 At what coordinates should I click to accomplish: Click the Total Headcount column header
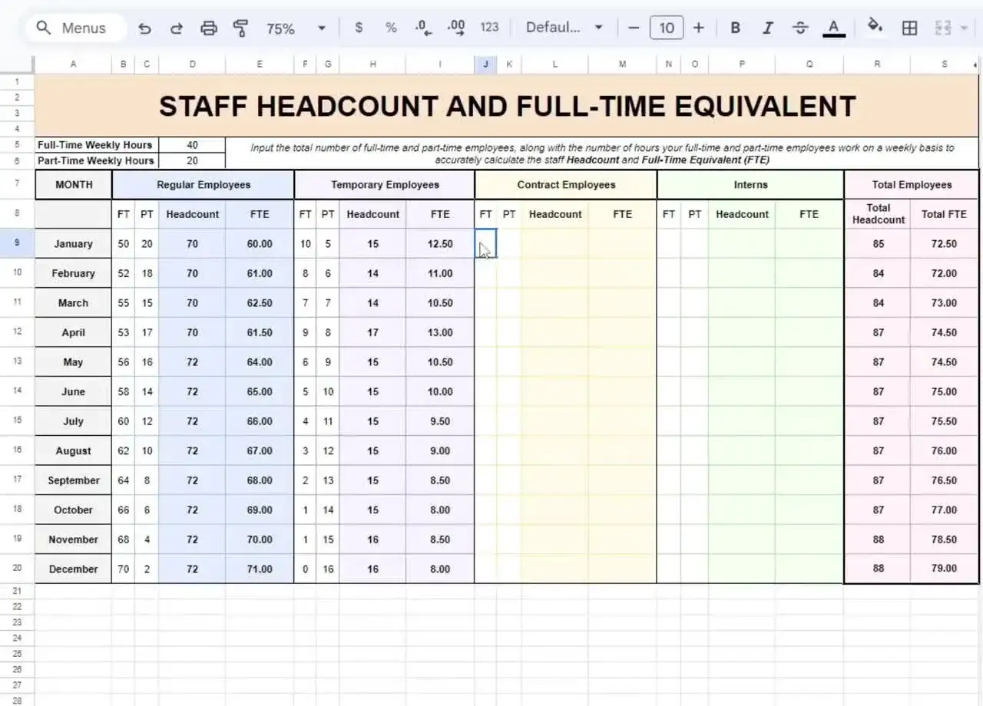[878, 214]
